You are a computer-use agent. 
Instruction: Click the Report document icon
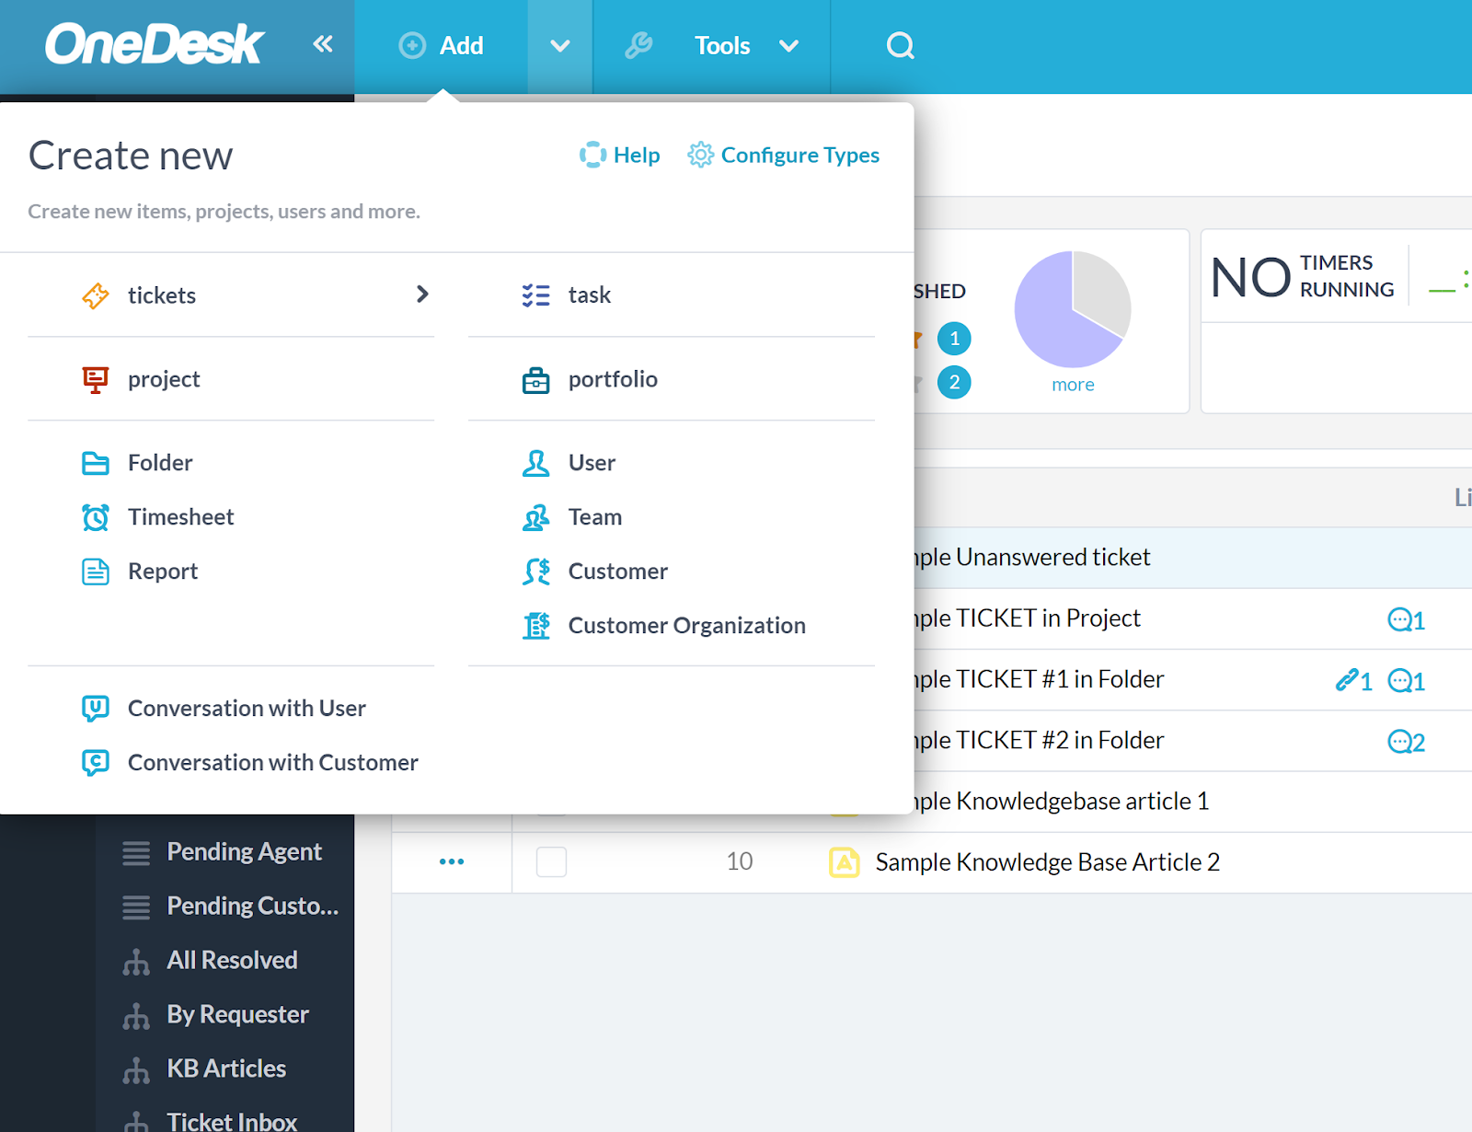coord(96,572)
